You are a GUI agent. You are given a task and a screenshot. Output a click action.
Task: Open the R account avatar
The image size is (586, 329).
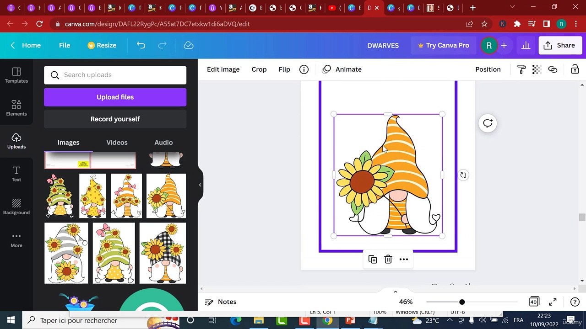point(489,45)
